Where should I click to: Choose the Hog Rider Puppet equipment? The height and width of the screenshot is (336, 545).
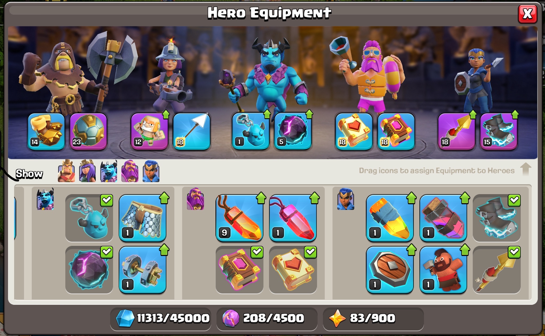443,270
